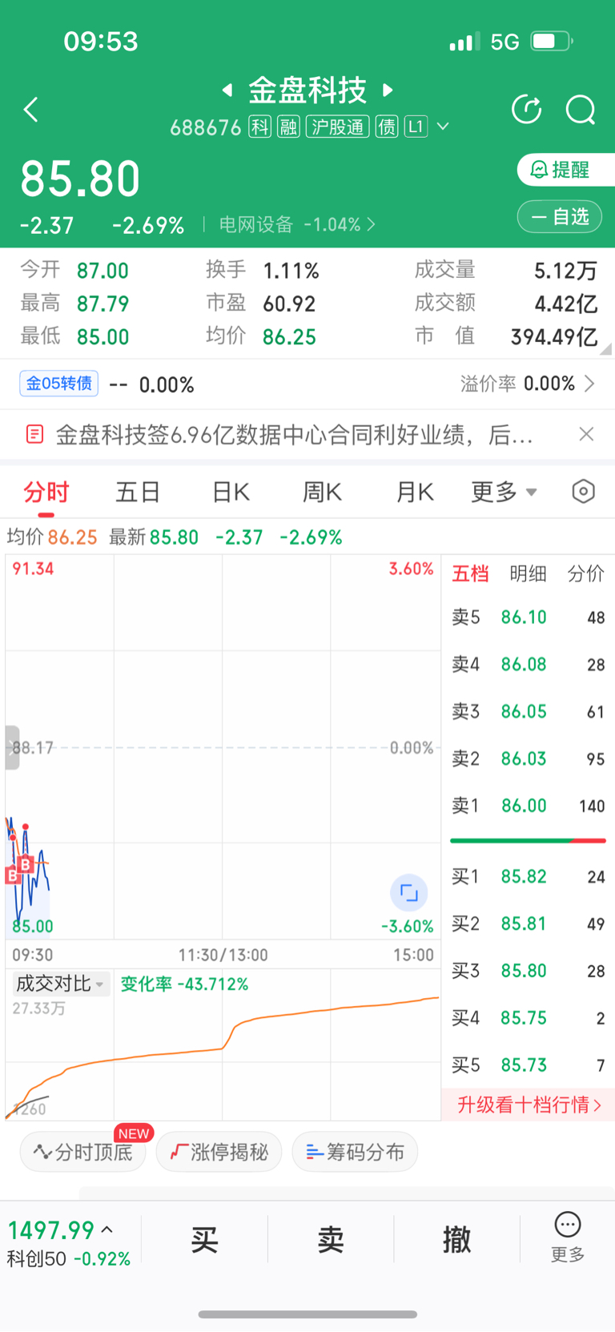Select the 分时 chart tab
The image size is (615, 1332).
(46, 492)
